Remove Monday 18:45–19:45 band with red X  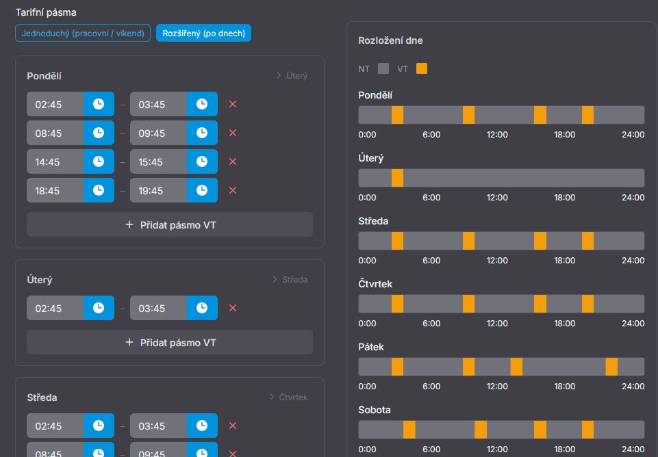(x=233, y=191)
